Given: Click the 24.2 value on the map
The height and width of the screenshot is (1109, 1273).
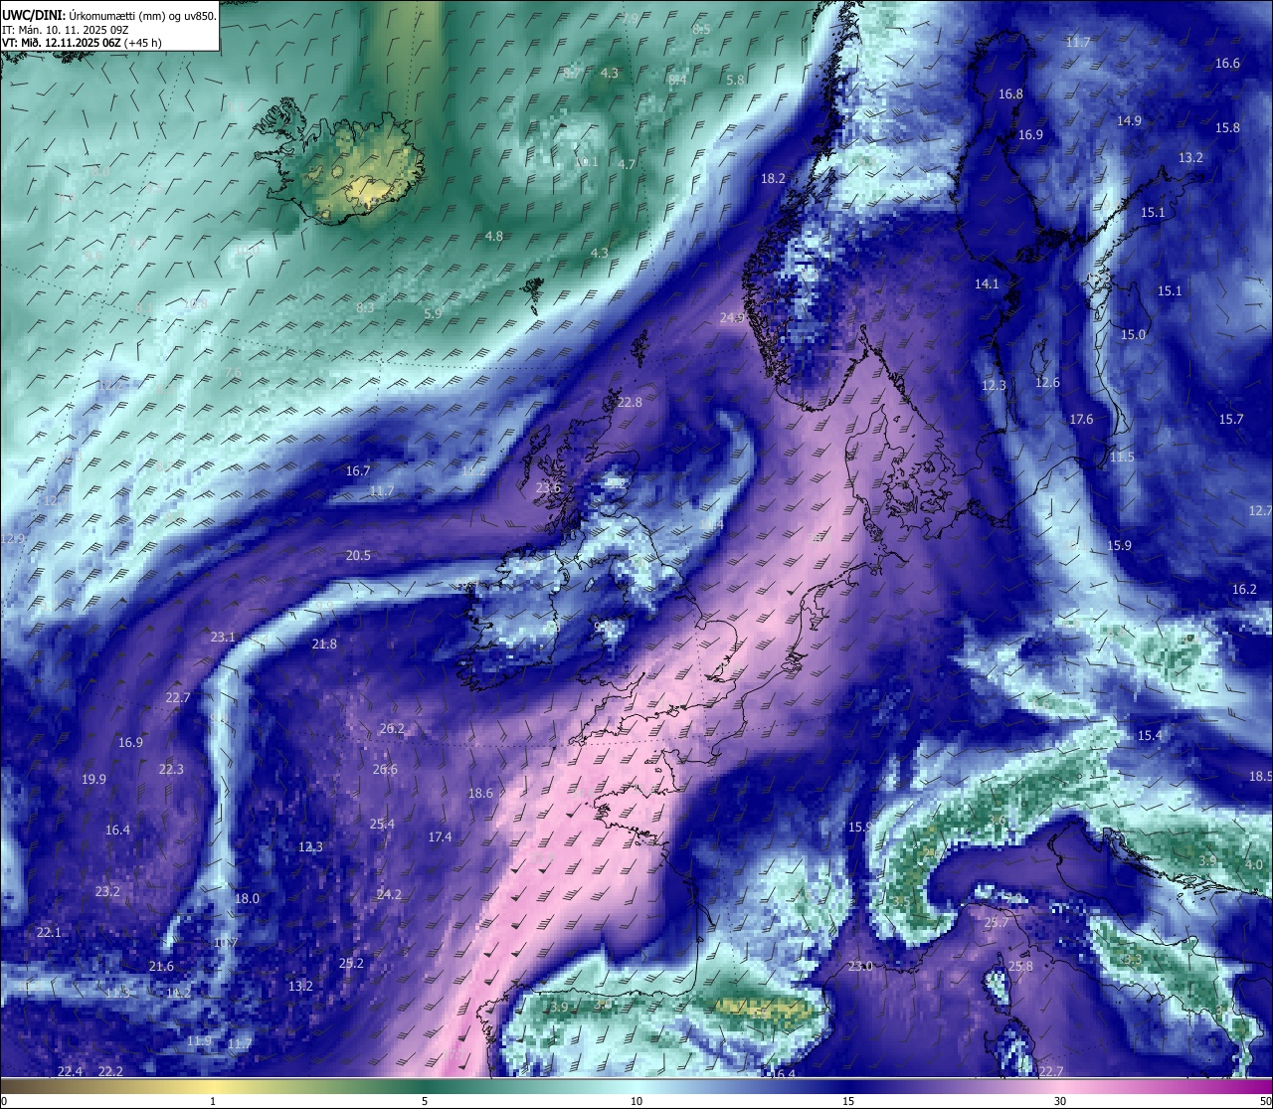Looking at the screenshot, I should [x=389, y=894].
